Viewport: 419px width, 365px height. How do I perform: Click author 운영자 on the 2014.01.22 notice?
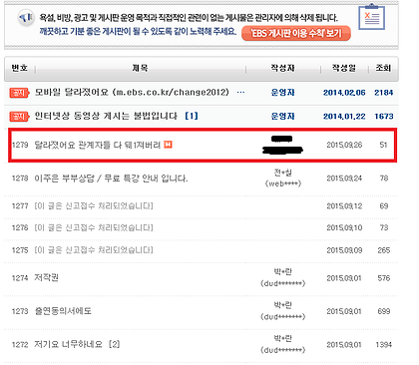click(282, 117)
